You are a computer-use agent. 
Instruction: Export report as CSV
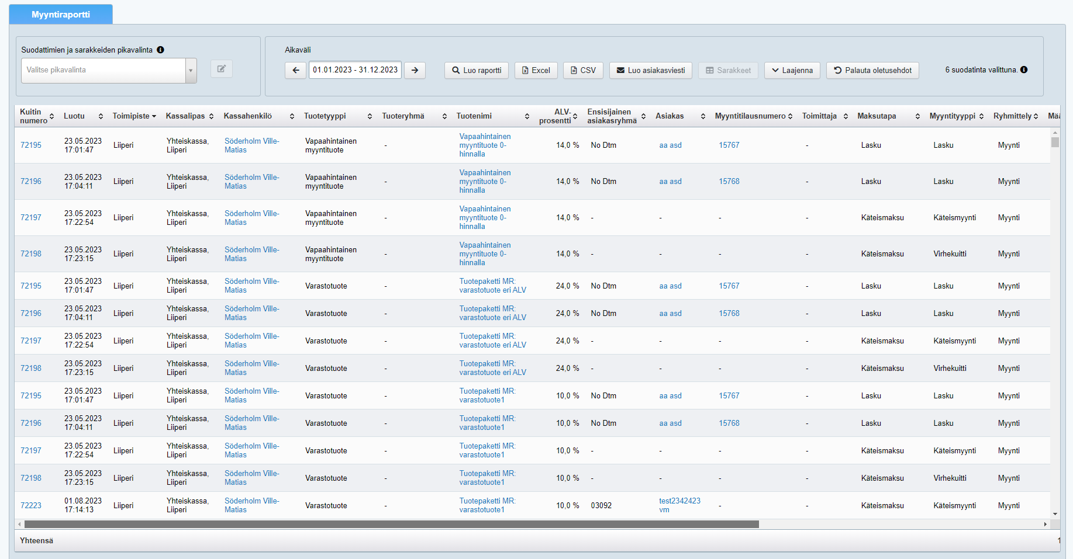[583, 70]
